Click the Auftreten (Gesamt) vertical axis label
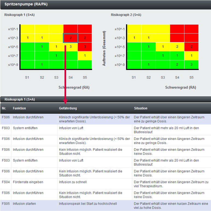Screen dimensions: 211x211 [x=104, y=48]
